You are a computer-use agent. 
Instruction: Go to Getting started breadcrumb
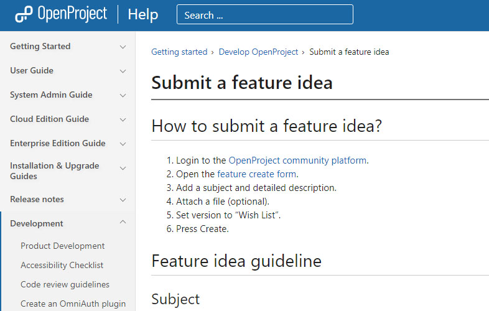(179, 52)
